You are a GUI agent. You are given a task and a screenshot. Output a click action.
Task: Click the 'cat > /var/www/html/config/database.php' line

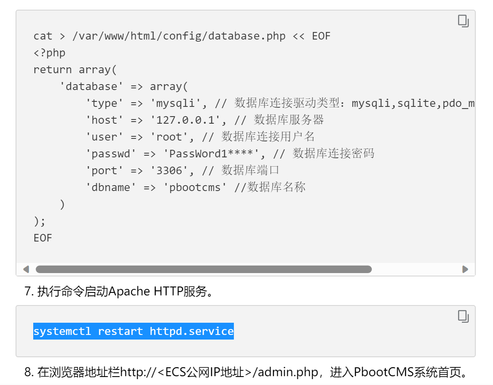point(182,36)
